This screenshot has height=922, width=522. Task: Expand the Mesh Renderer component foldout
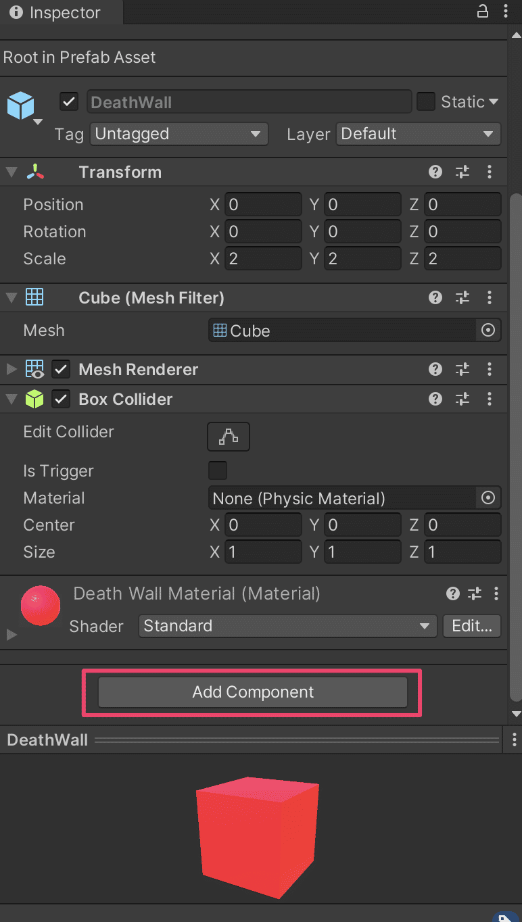click(11, 370)
